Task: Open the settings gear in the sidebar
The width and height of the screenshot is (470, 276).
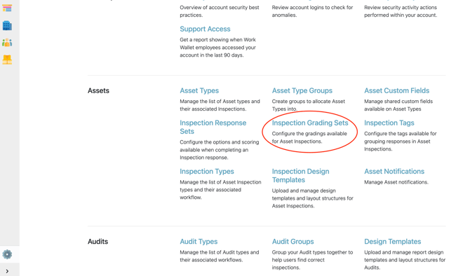Action: 7,254
